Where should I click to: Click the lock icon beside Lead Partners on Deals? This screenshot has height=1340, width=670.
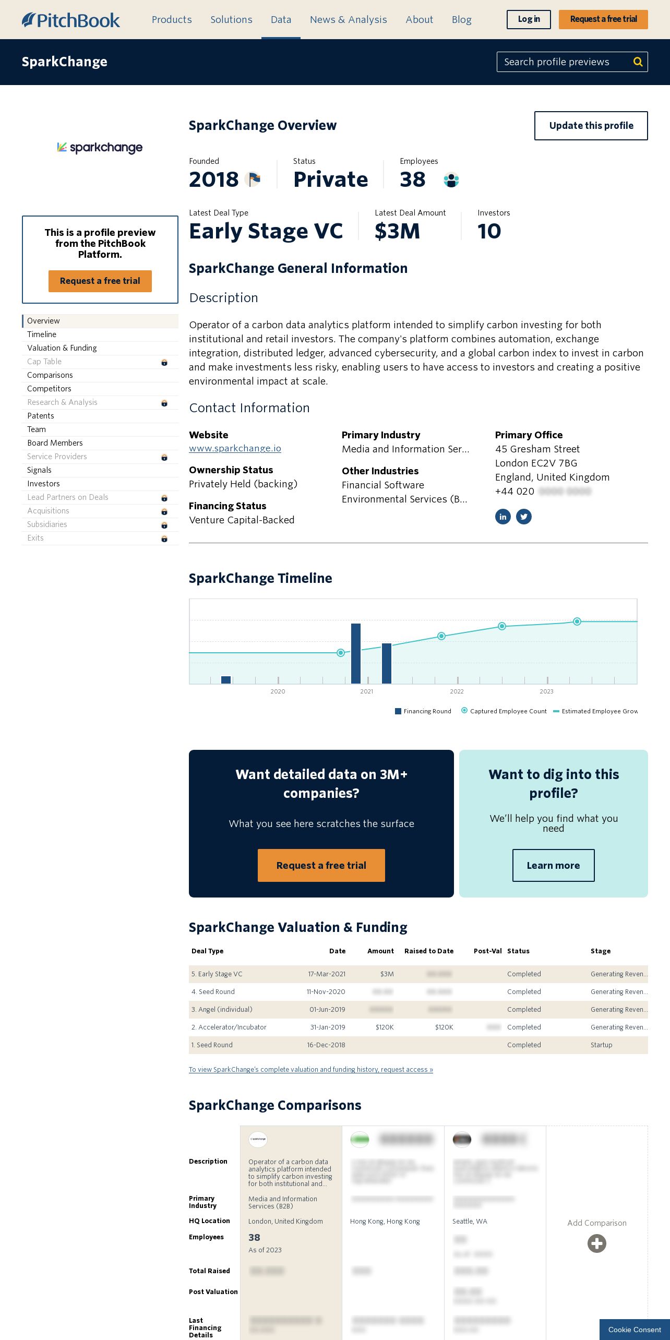[x=164, y=498]
